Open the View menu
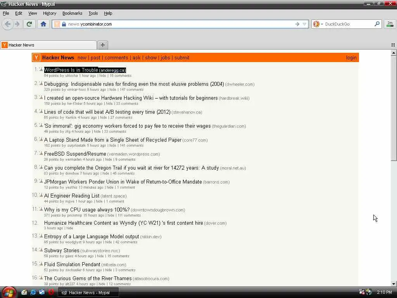The image size is (397, 298). (33, 13)
